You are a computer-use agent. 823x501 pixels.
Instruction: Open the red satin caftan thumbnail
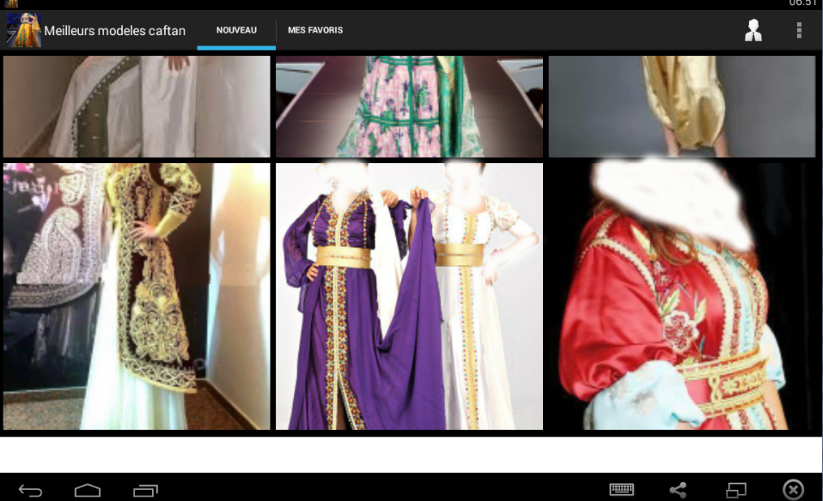click(x=682, y=297)
